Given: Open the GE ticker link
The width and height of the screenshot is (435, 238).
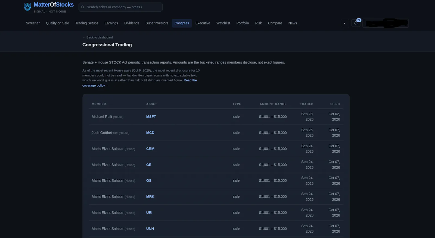Looking at the screenshot, I should 149,165.
